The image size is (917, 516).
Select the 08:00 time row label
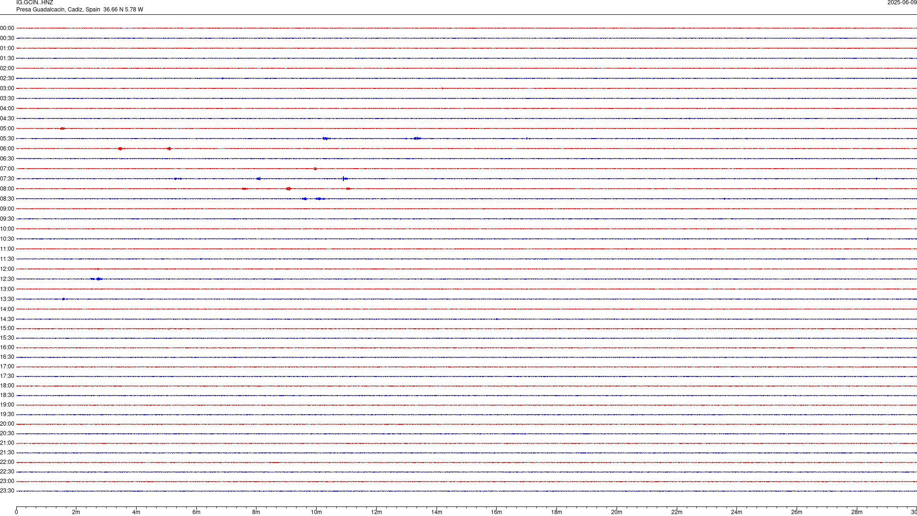7,189
